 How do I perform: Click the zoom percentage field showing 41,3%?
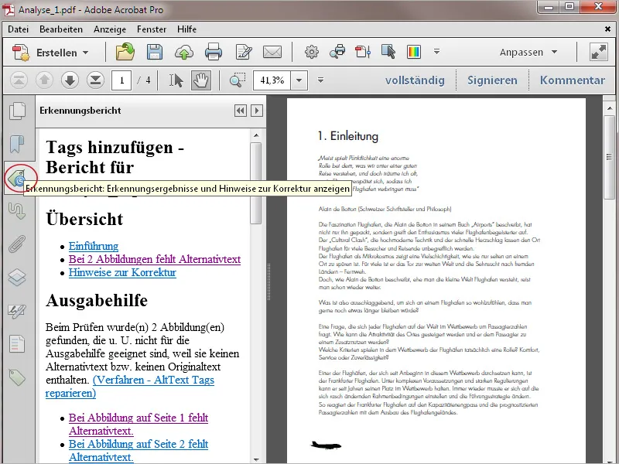pyautogui.click(x=272, y=80)
